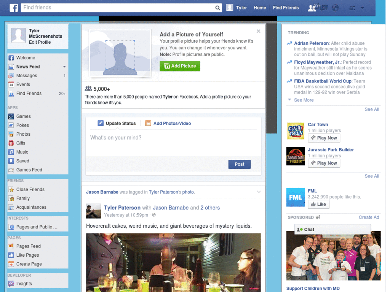Click Home in top navigation
The height and width of the screenshot is (292, 390).
coord(260,8)
